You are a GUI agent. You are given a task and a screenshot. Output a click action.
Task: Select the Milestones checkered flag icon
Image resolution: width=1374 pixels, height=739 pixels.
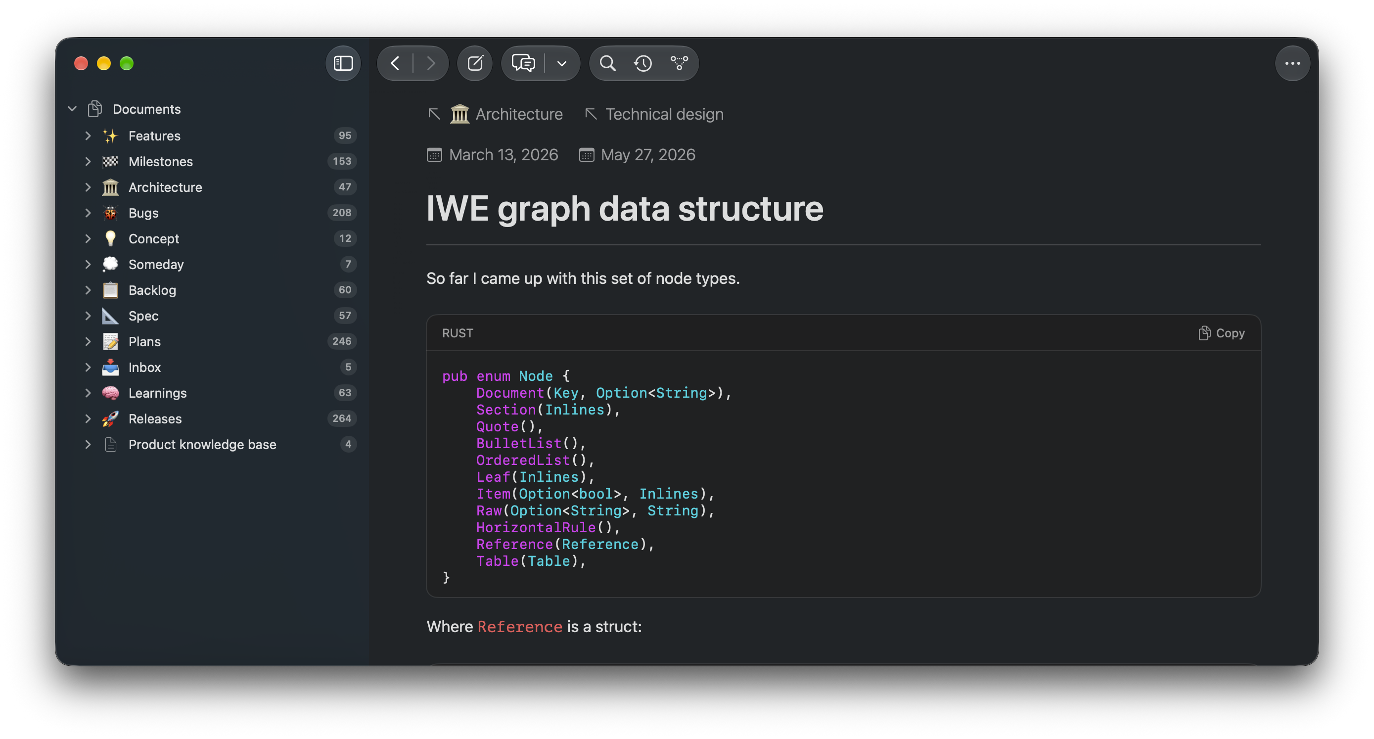(x=110, y=161)
